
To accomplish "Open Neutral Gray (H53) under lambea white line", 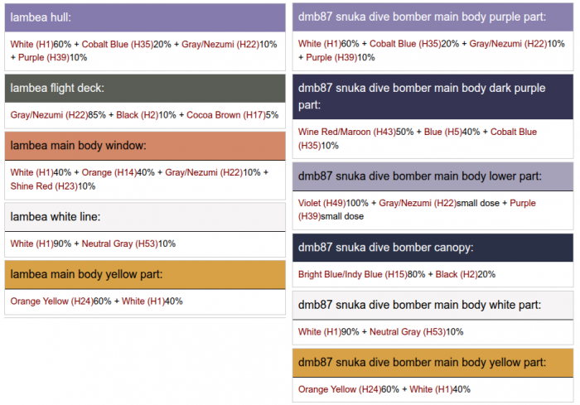I will [118, 243].
